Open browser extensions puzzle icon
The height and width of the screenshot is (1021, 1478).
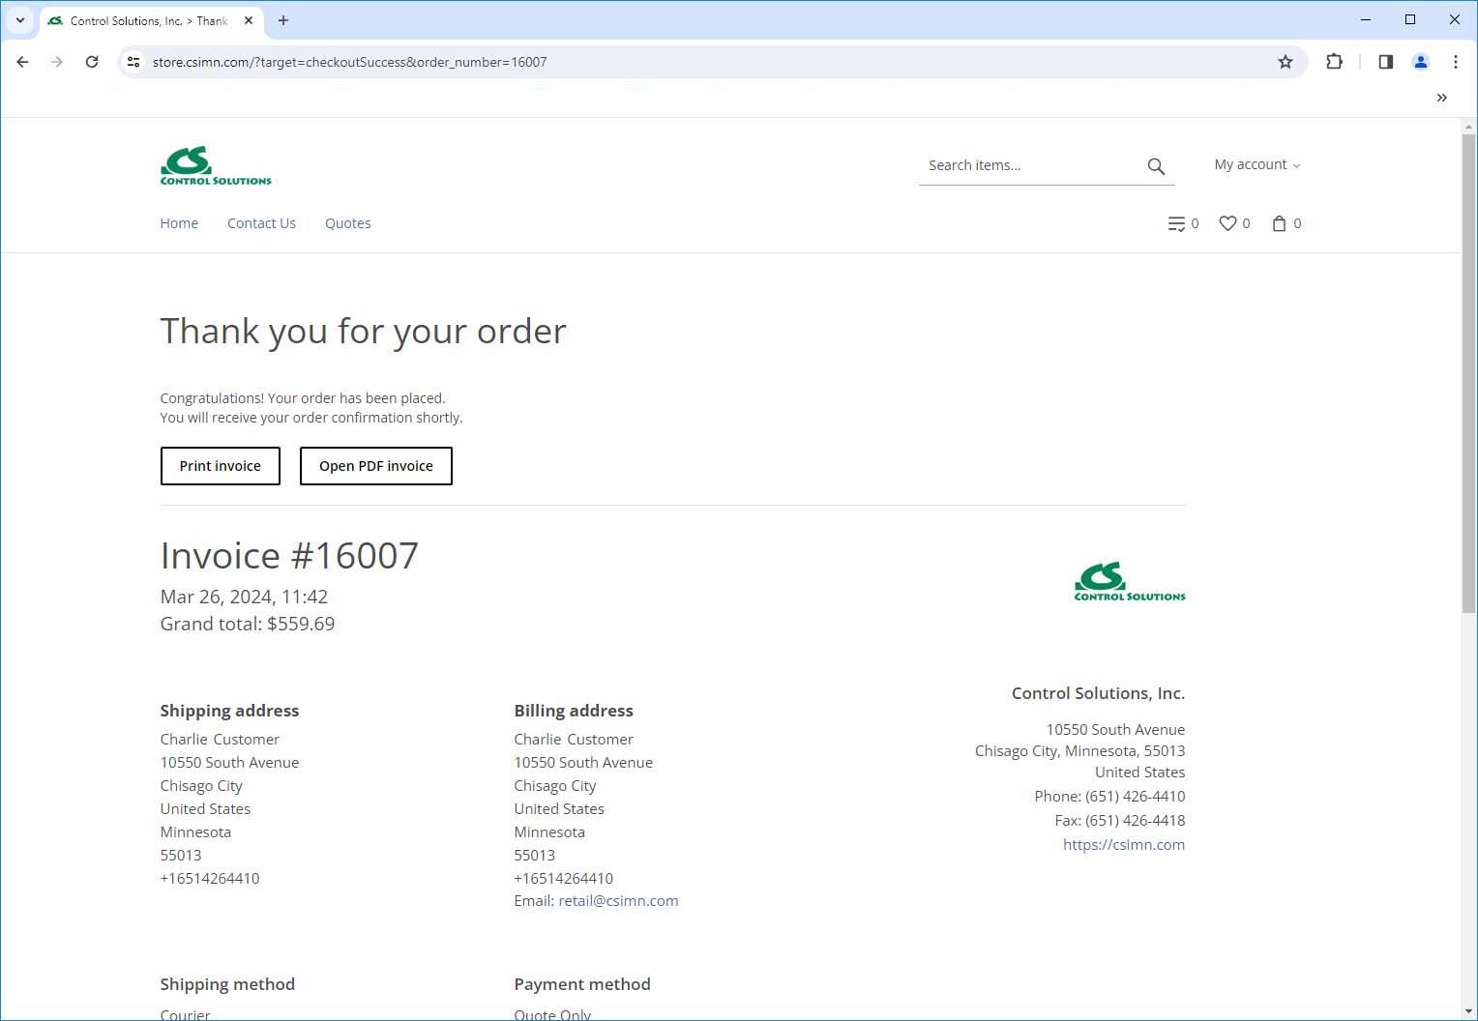click(x=1334, y=62)
